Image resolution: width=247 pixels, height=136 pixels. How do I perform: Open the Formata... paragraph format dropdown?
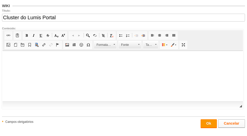[105, 45]
